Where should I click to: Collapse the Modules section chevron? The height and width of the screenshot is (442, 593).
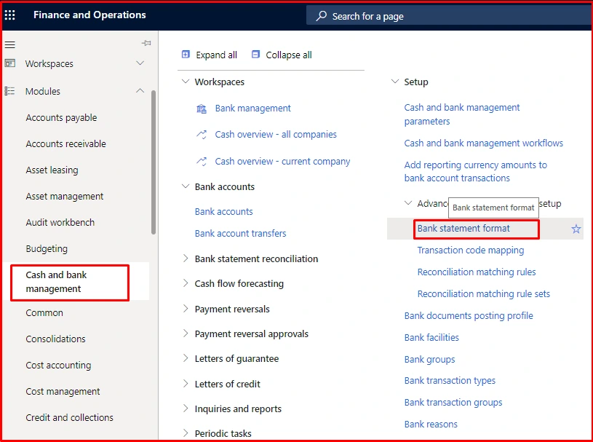(x=140, y=91)
